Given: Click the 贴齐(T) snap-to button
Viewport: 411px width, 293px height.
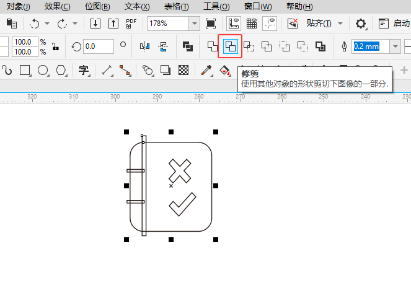Looking at the screenshot, I should [x=319, y=24].
